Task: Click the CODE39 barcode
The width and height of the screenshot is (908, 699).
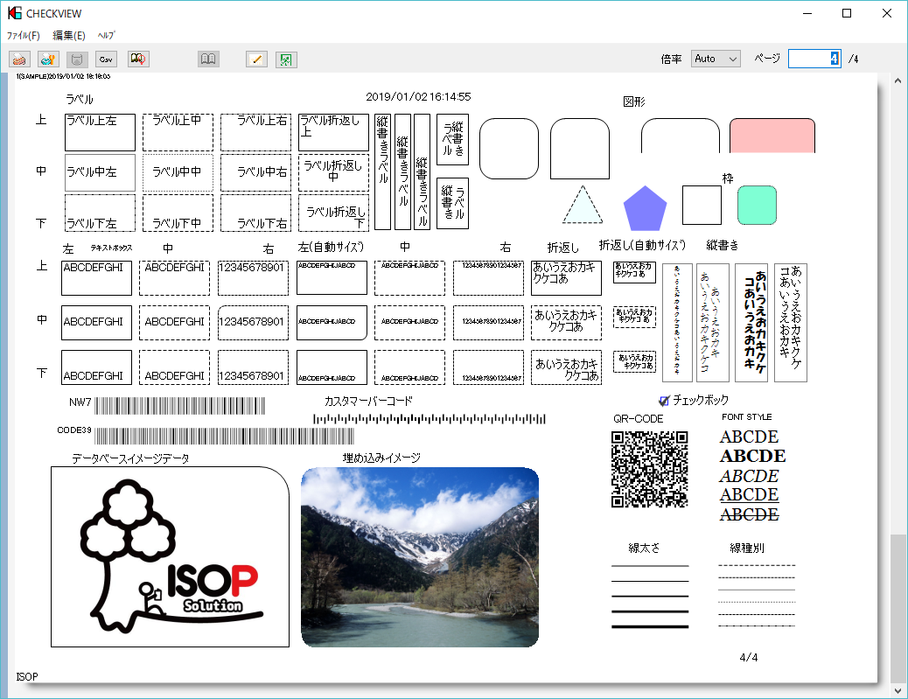Action: [224, 436]
